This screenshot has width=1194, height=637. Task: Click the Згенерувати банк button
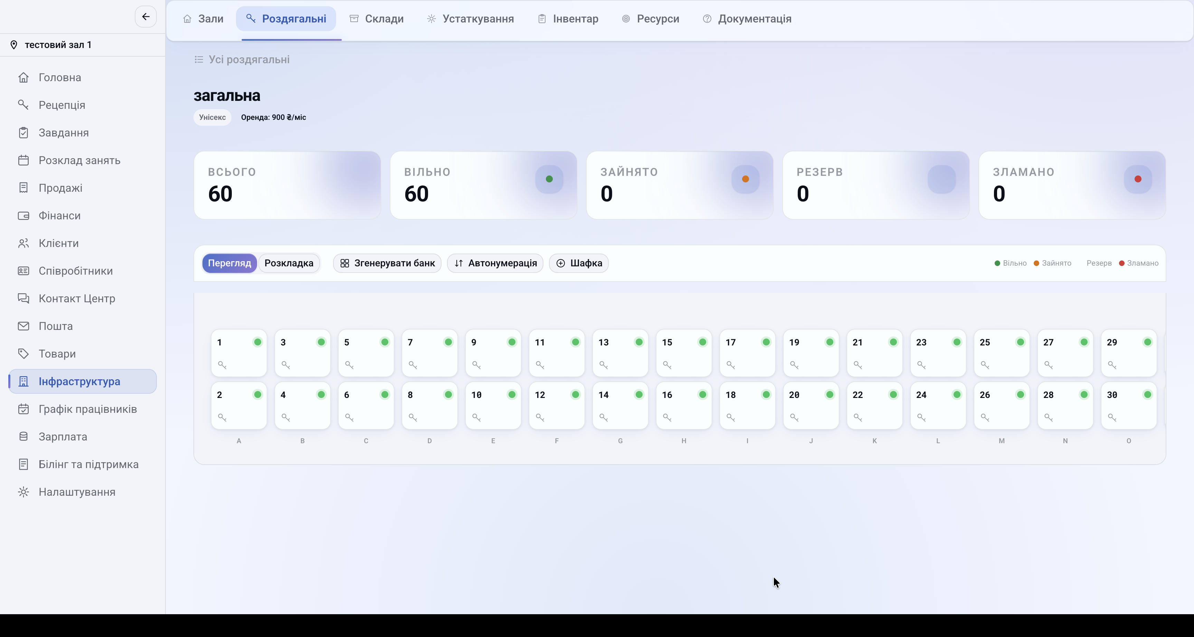click(387, 263)
